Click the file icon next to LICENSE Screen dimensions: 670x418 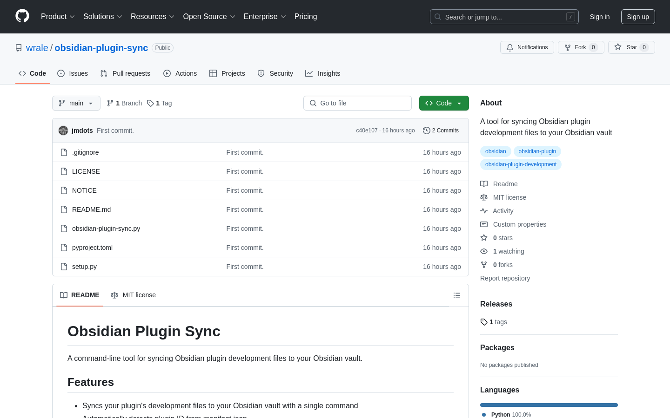pyautogui.click(x=64, y=171)
